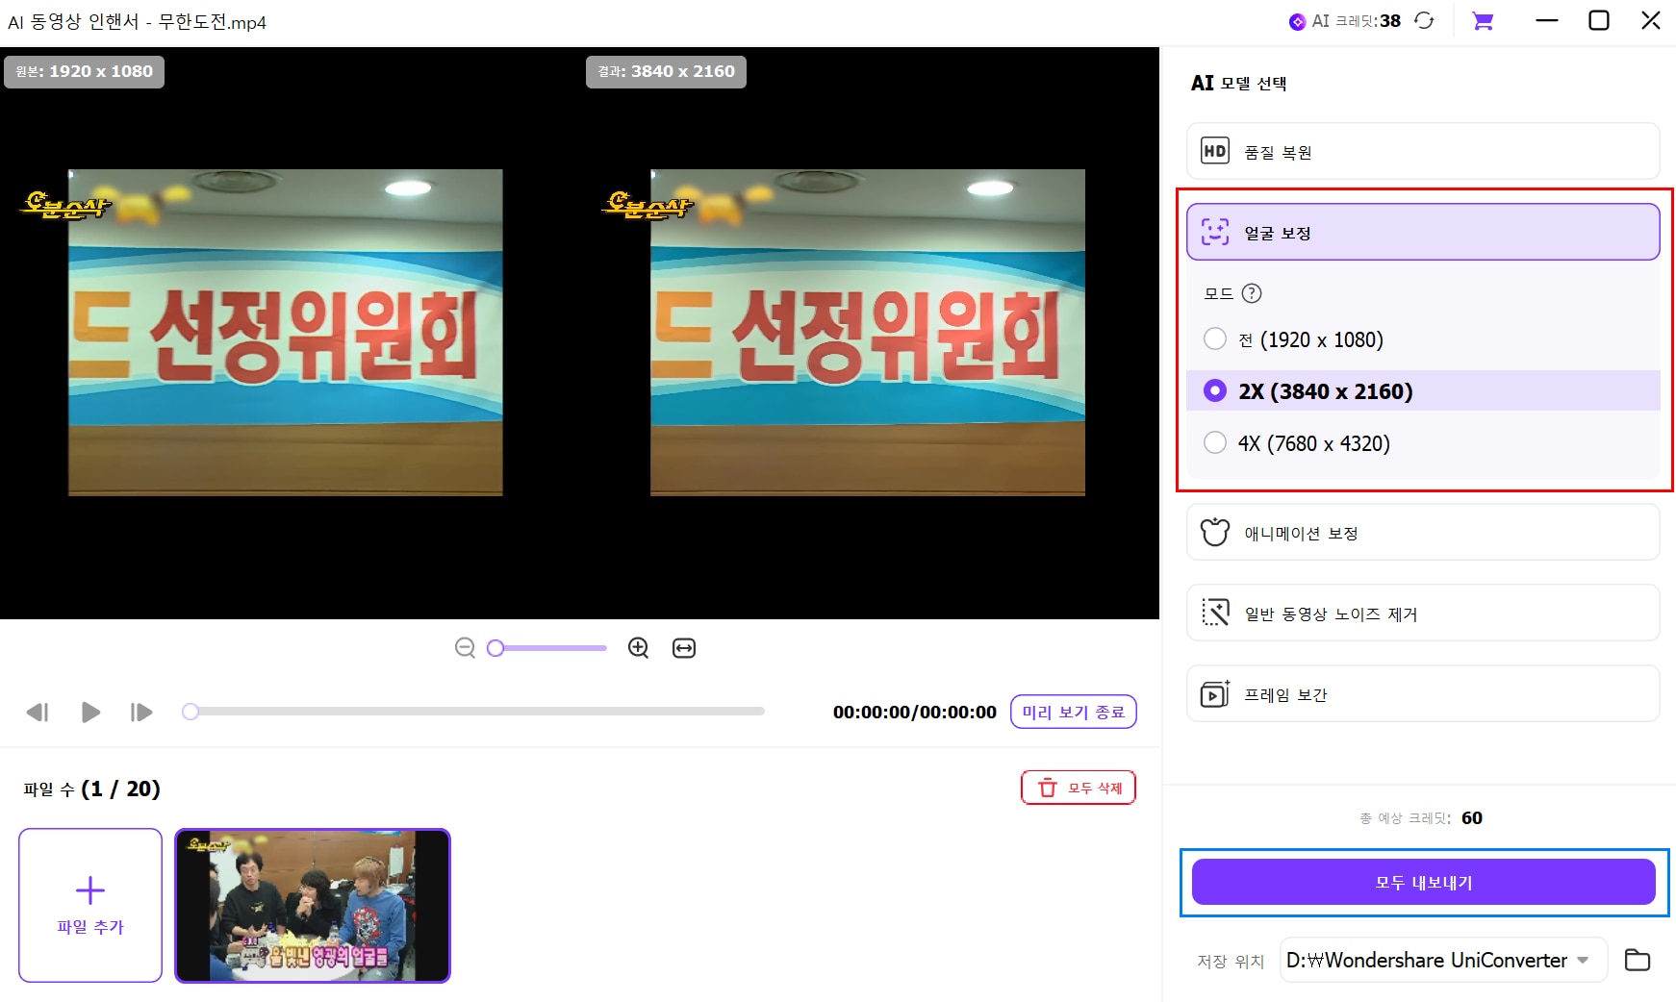Open the shopping cart

click(1483, 20)
